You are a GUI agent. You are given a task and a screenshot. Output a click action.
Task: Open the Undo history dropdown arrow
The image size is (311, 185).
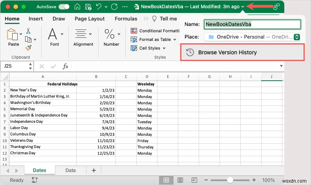click(x=106, y=7)
